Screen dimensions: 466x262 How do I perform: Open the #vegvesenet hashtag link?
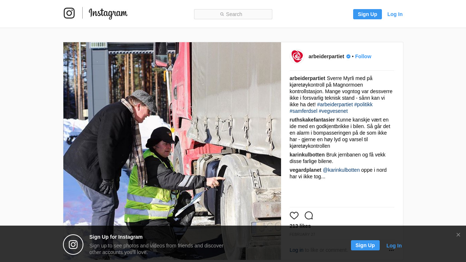coord(333,111)
